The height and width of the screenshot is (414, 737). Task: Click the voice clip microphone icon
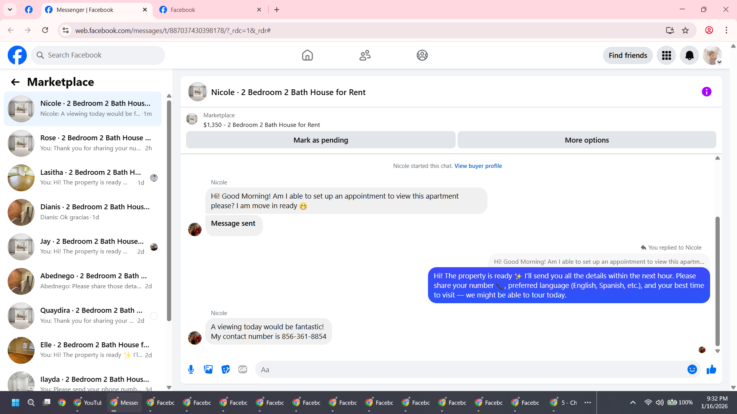(x=191, y=370)
